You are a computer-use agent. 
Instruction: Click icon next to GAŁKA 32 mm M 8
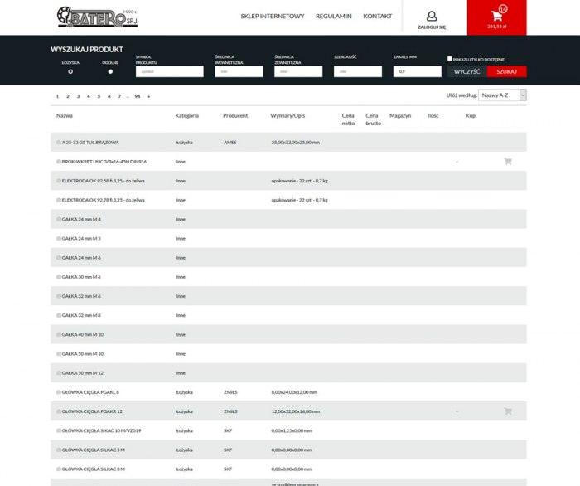(x=59, y=315)
